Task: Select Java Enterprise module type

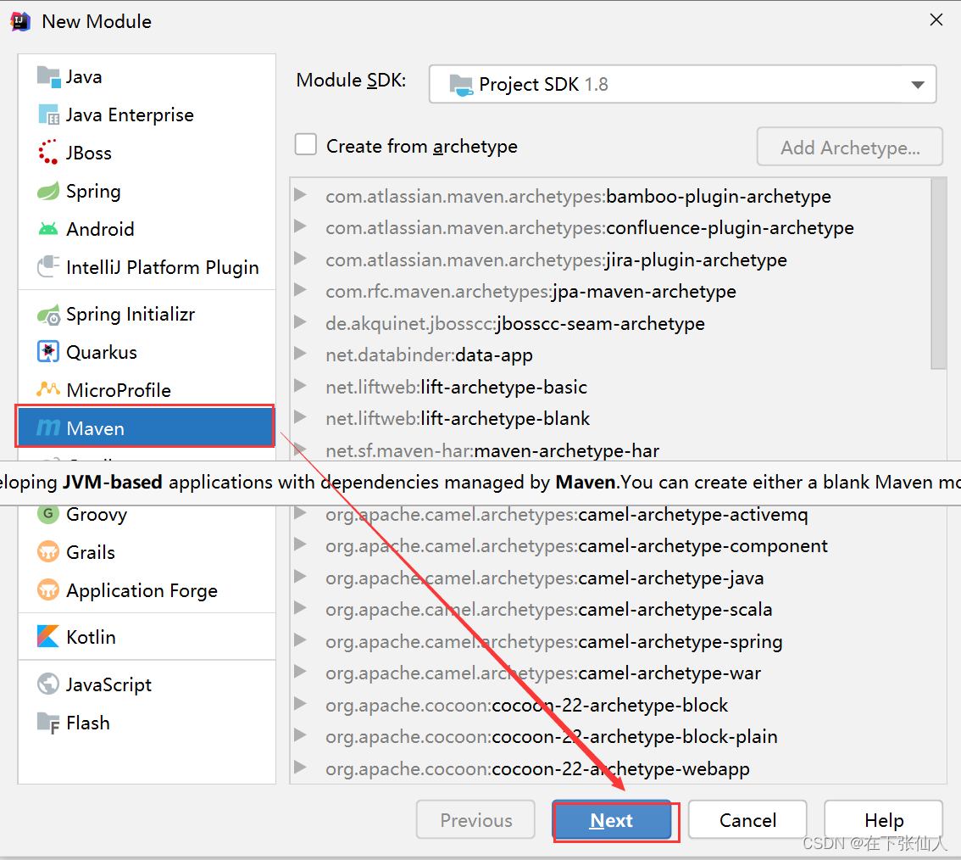Action: tap(147, 114)
